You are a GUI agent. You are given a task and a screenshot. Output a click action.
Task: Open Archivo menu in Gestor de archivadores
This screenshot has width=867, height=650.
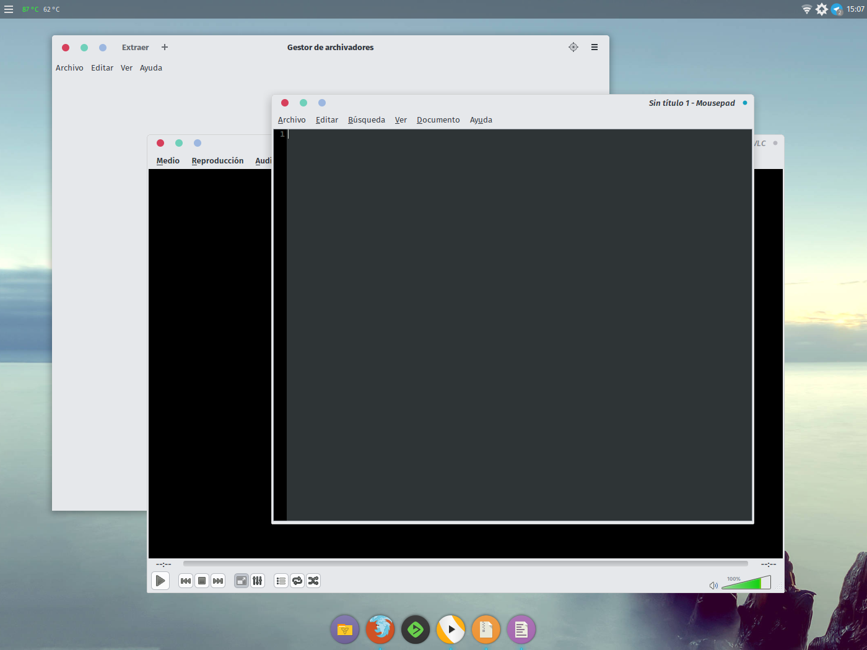coord(69,68)
